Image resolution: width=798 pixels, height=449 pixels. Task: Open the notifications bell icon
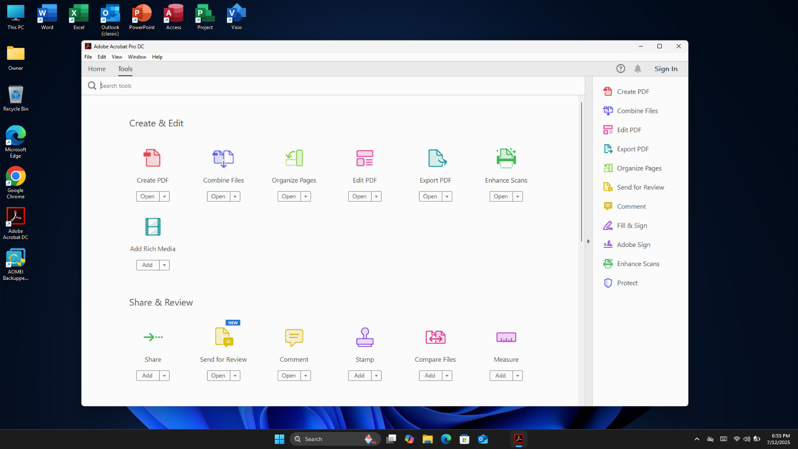point(638,69)
